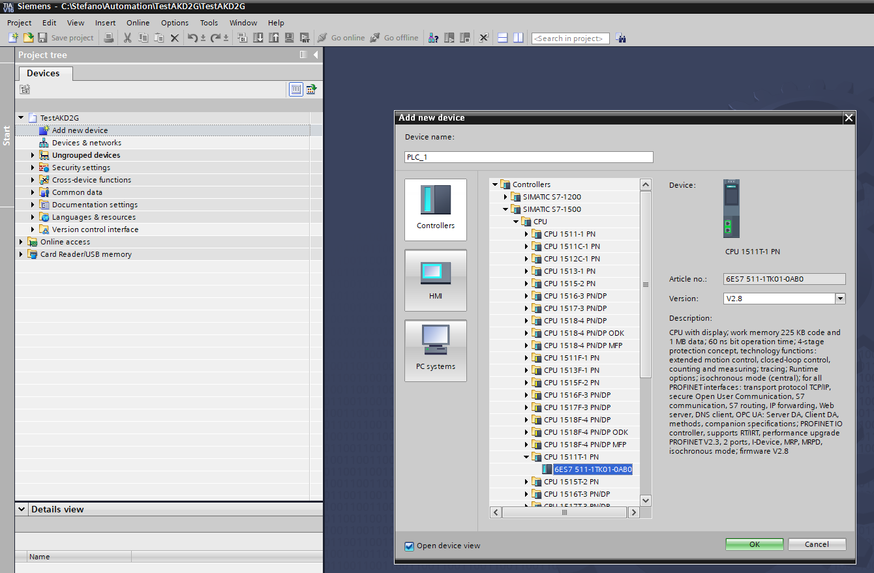Click Cancel in Add new device dialog
Viewport: 874px width, 573px height.
[x=817, y=544]
